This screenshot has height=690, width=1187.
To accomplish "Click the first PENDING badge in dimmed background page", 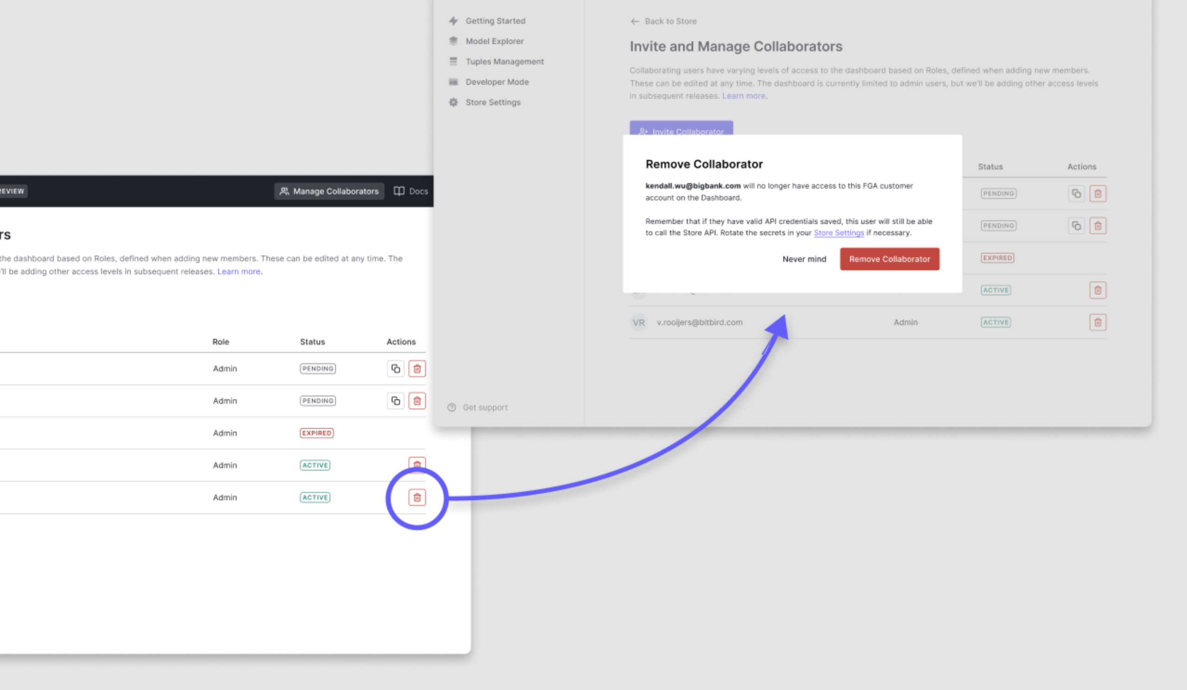I will pos(998,193).
